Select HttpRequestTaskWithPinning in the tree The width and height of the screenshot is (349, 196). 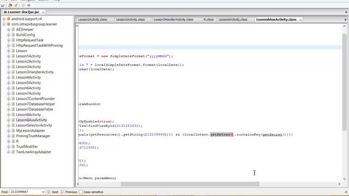[39, 46]
